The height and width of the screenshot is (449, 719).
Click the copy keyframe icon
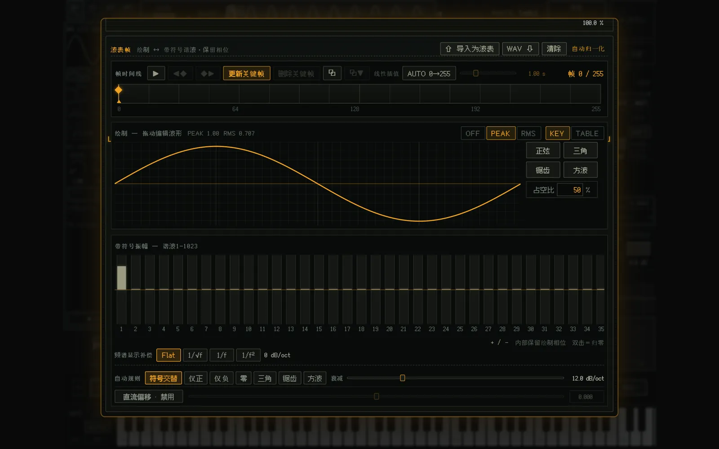tap(332, 73)
